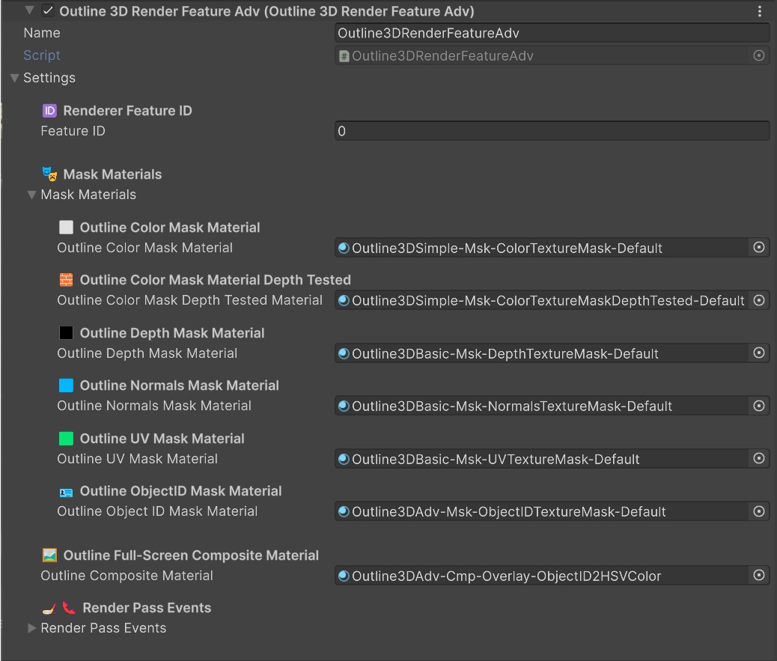Viewport: 777px width, 661px height.
Task: Click the Feature ID input field
Action: pyautogui.click(x=552, y=131)
